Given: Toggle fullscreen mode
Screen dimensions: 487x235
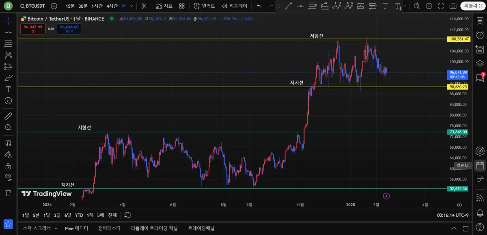Looking at the screenshot, I should (x=441, y=6).
